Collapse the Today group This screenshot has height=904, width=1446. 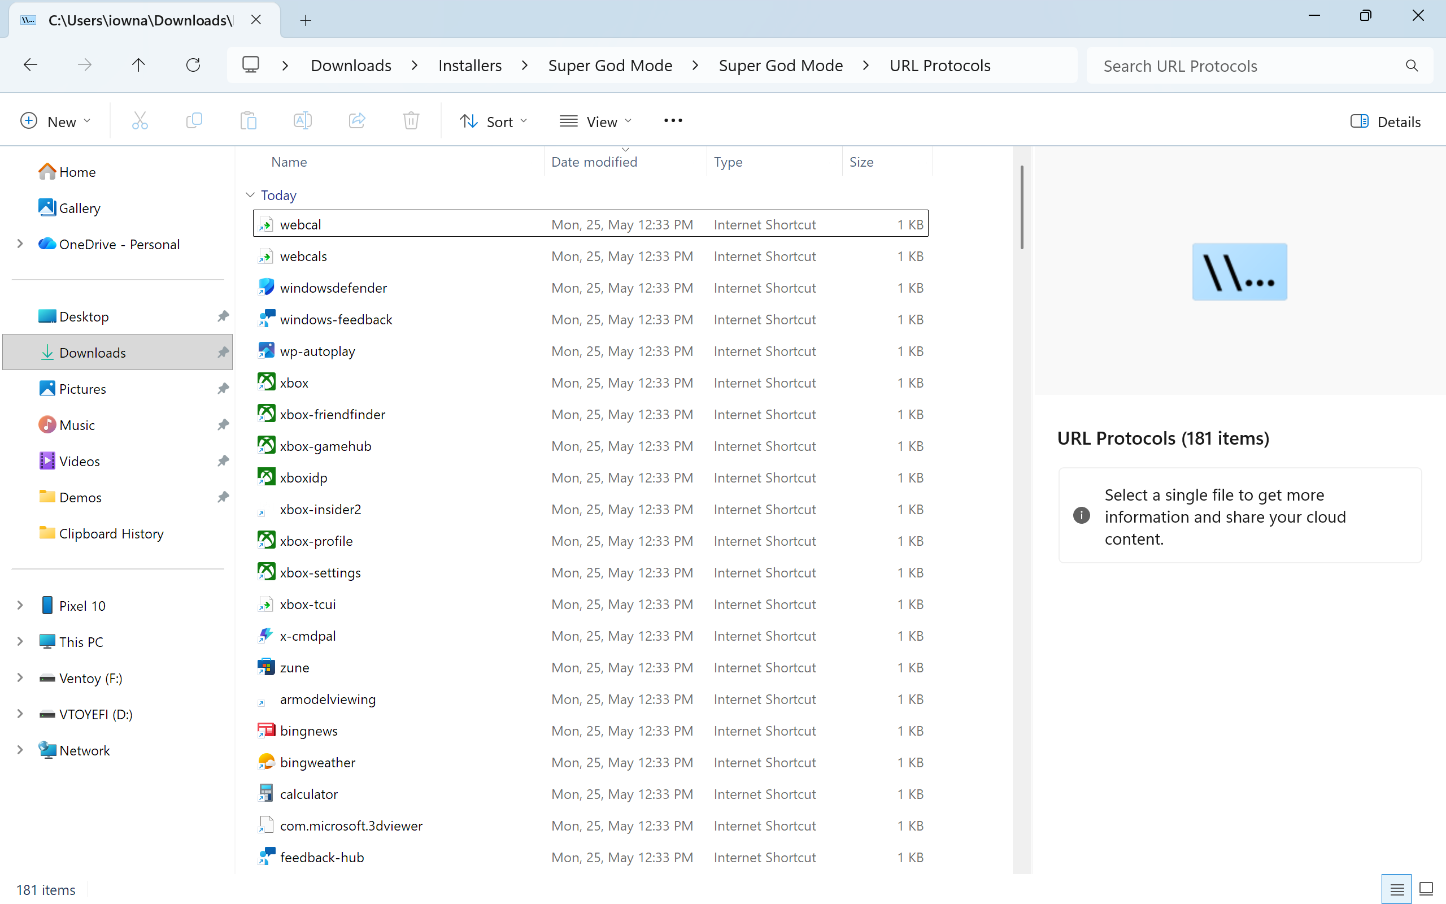pos(250,195)
